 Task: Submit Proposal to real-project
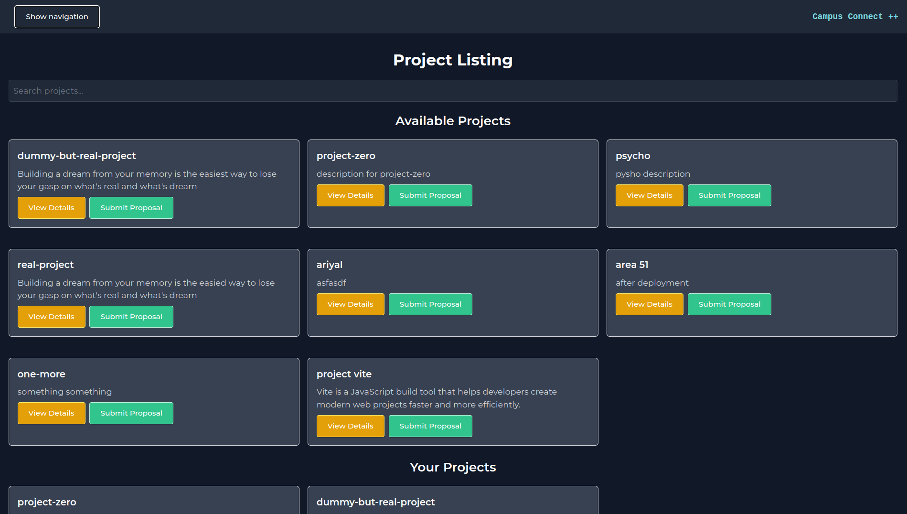pyautogui.click(x=131, y=317)
